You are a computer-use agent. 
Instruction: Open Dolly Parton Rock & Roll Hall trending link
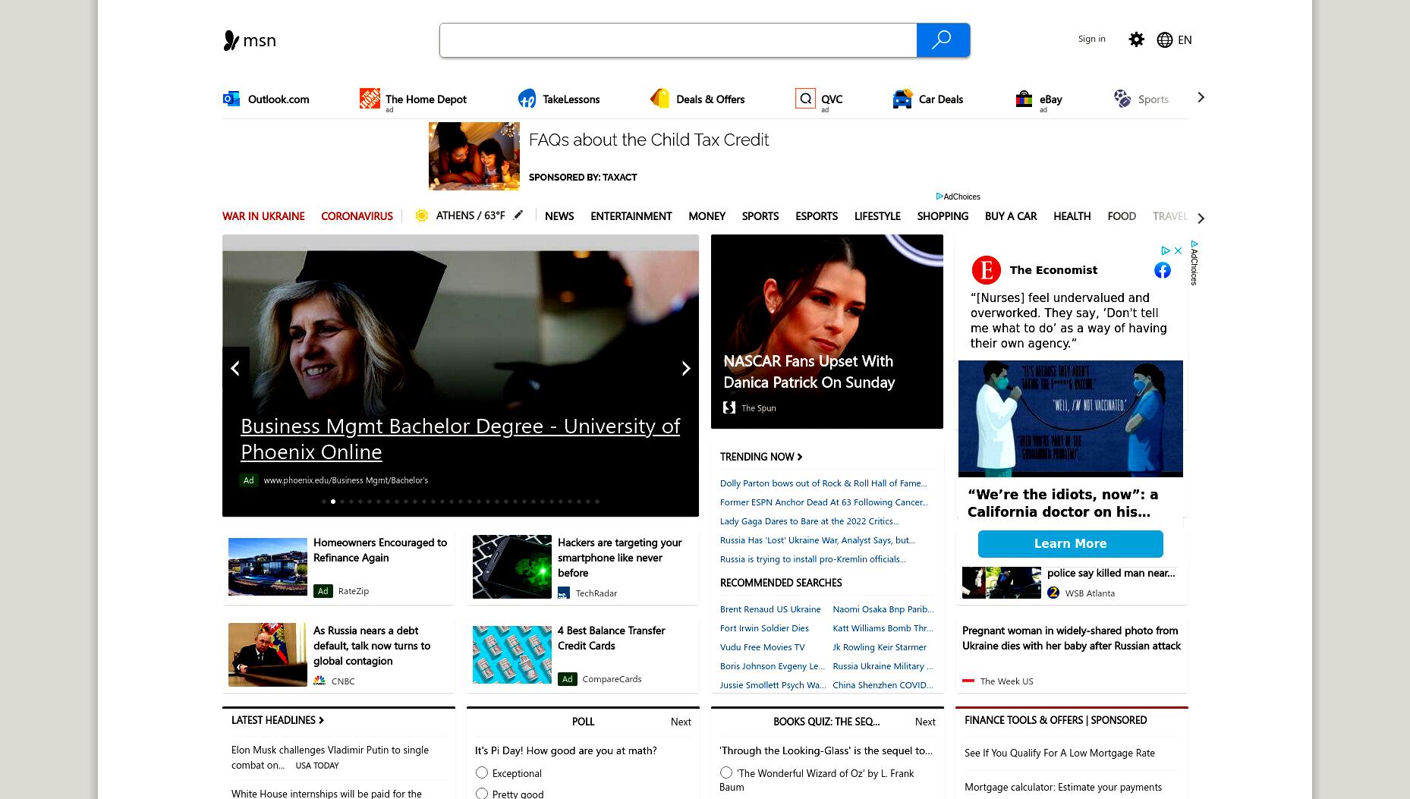pyautogui.click(x=823, y=483)
